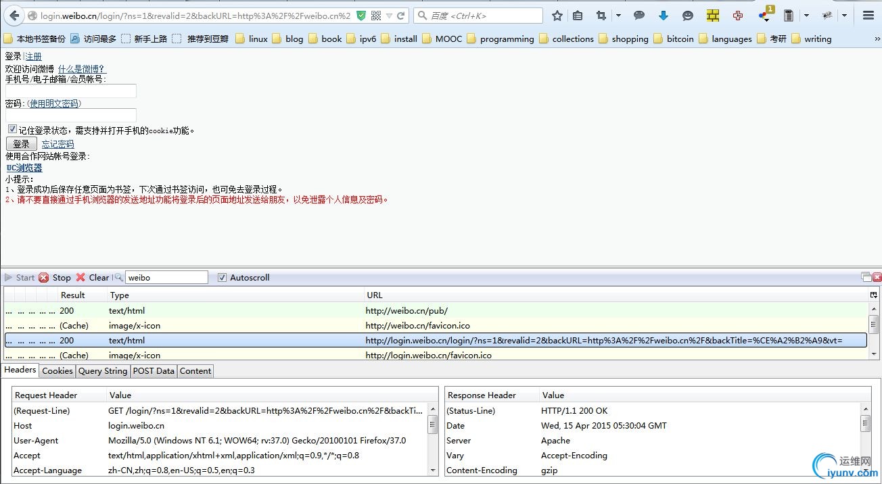Viewport: 882px width, 484px height.
Task: Uncheck the remember login state checkbox
Action: pos(12,129)
